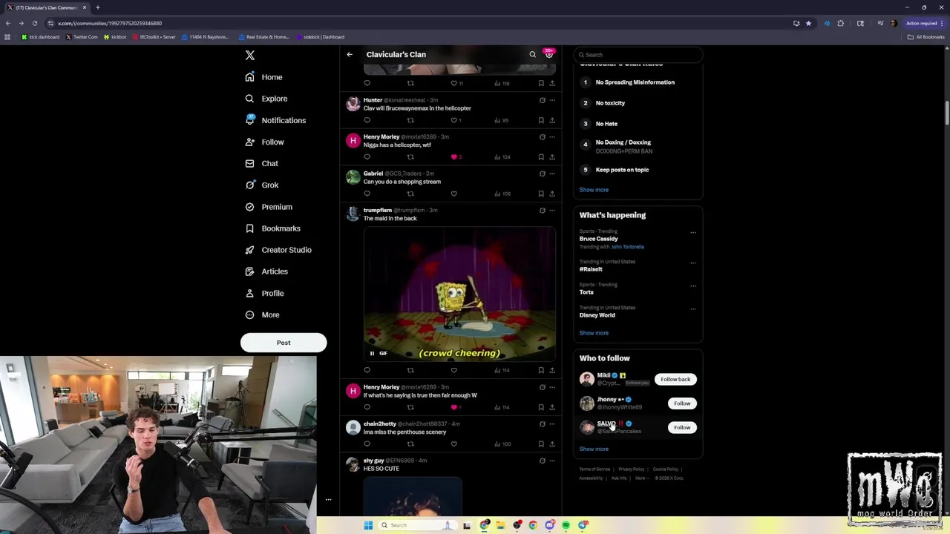Open a new browser tab
Image resolution: width=950 pixels, height=534 pixels.
(x=97, y=7)
